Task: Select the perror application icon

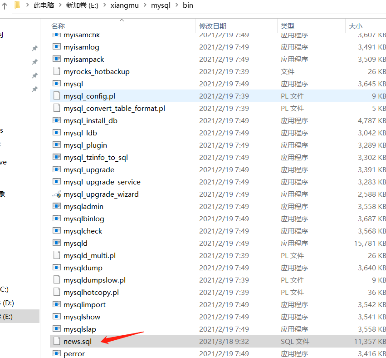Action: (56, 353)
